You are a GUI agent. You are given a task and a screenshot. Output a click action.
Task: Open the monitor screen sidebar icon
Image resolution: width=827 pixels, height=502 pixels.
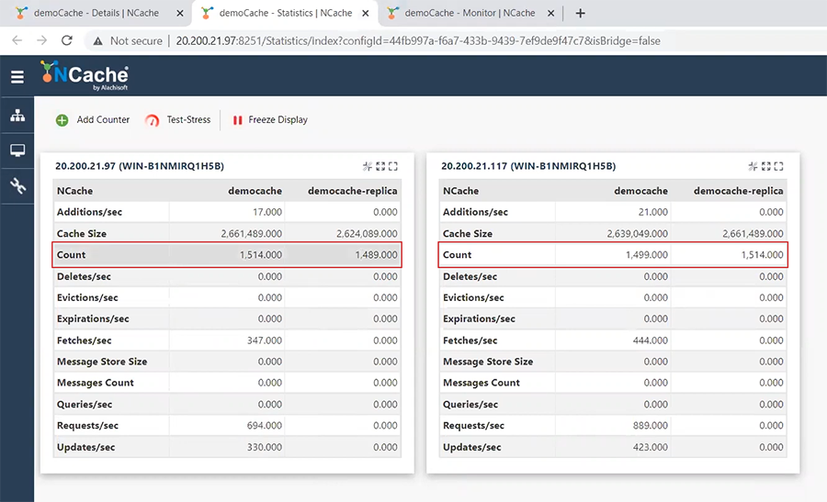(x=17, y=151)
